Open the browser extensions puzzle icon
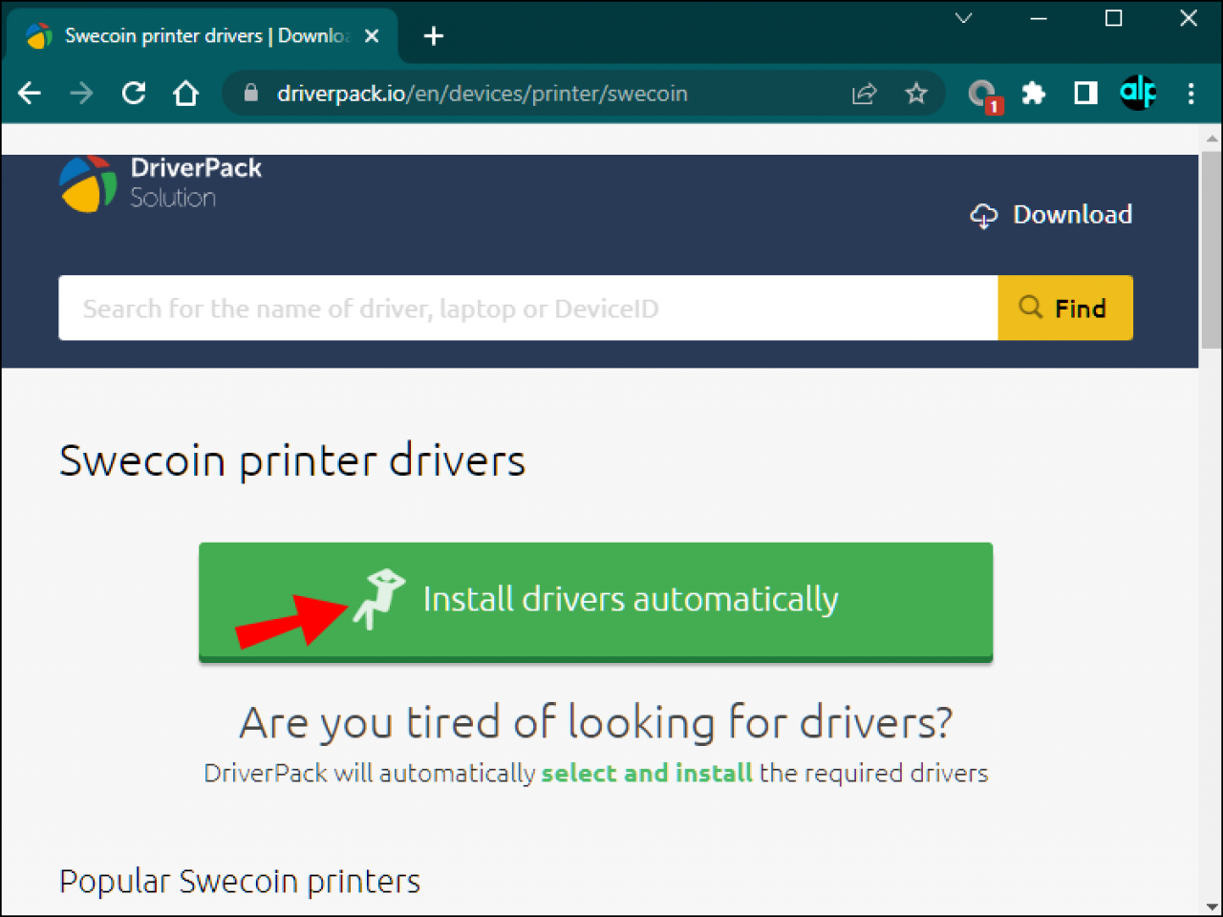1223x917 pixels. tap(1034, 93)
